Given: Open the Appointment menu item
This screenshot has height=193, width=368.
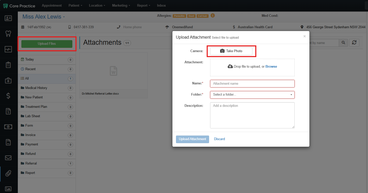Looking at the screenshot, I should point(52,5).
